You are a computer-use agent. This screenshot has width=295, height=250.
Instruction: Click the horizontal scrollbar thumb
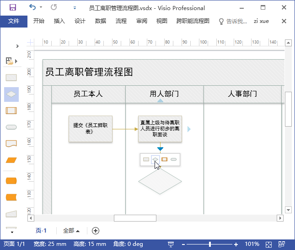[135, 218]
